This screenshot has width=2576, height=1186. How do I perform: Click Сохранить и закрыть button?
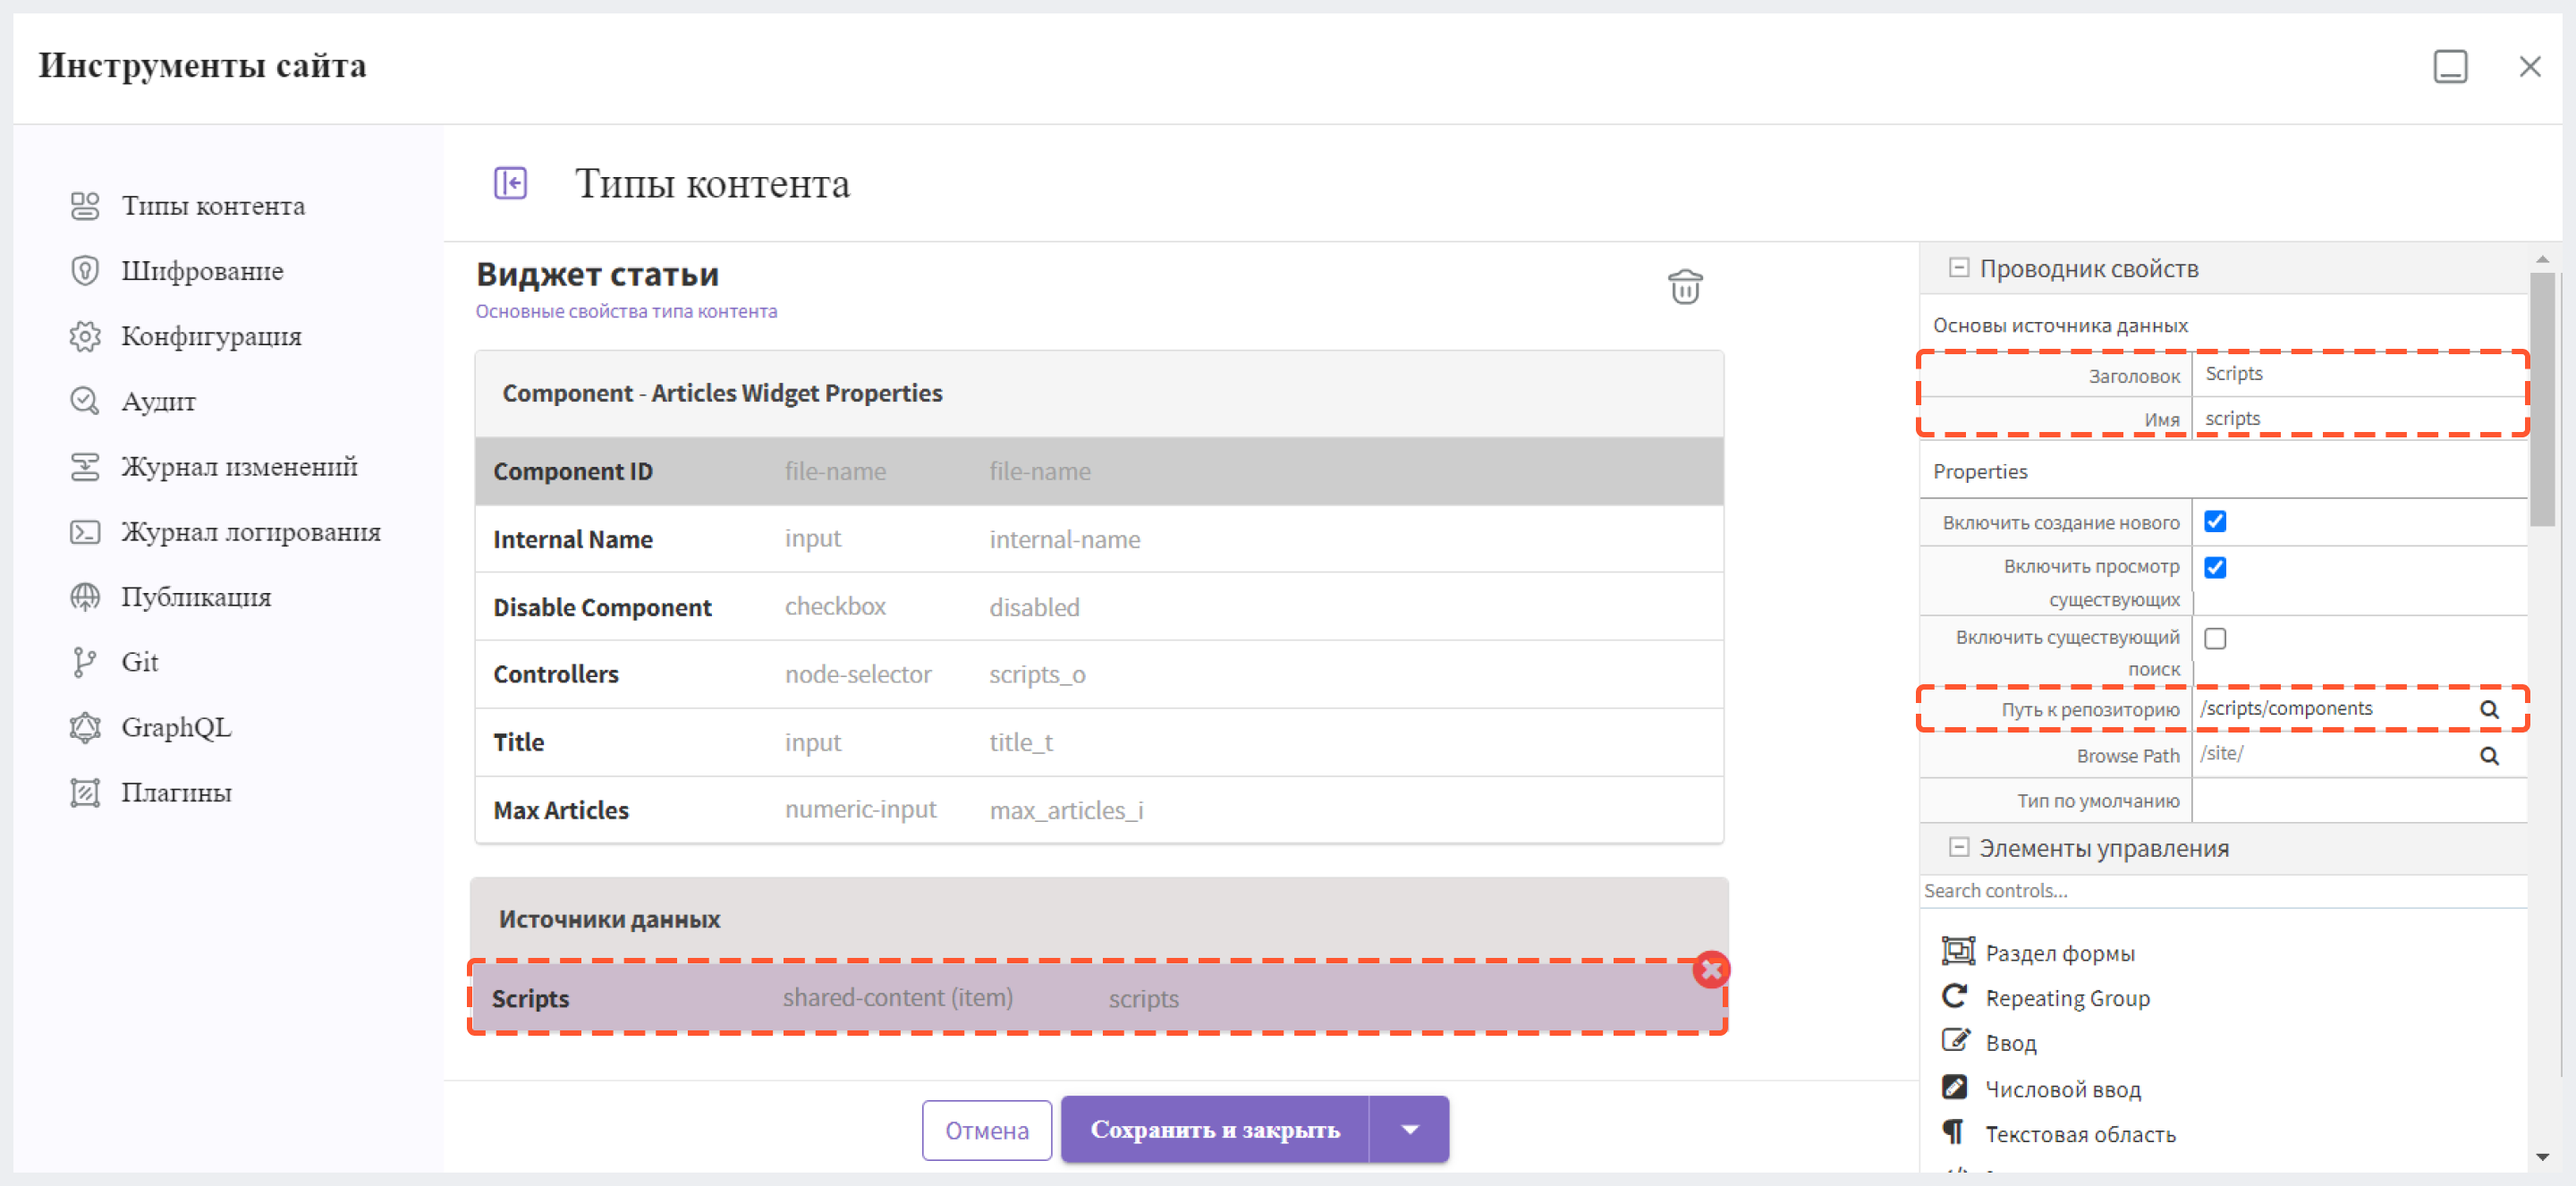pos(1214,1129)
